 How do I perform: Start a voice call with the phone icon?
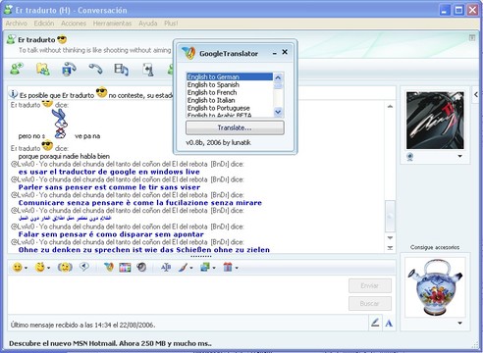pos(95,69)
